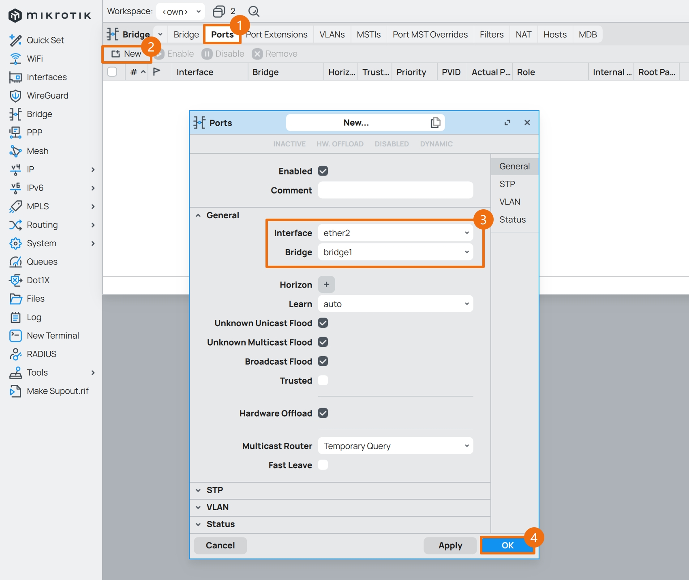
Task: Click the Cancel button in the dialog
Action: click(x=220, y=546)
